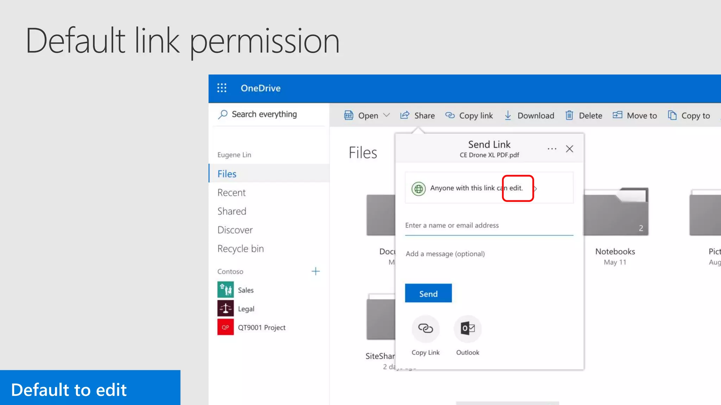Expand the link permission settings chevron
This screenshot has height=405, width=721.
pos(535,189)
